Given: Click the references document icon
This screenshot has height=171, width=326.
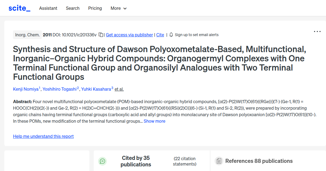Looking at the screenshot, I should [x=219, y=161].
